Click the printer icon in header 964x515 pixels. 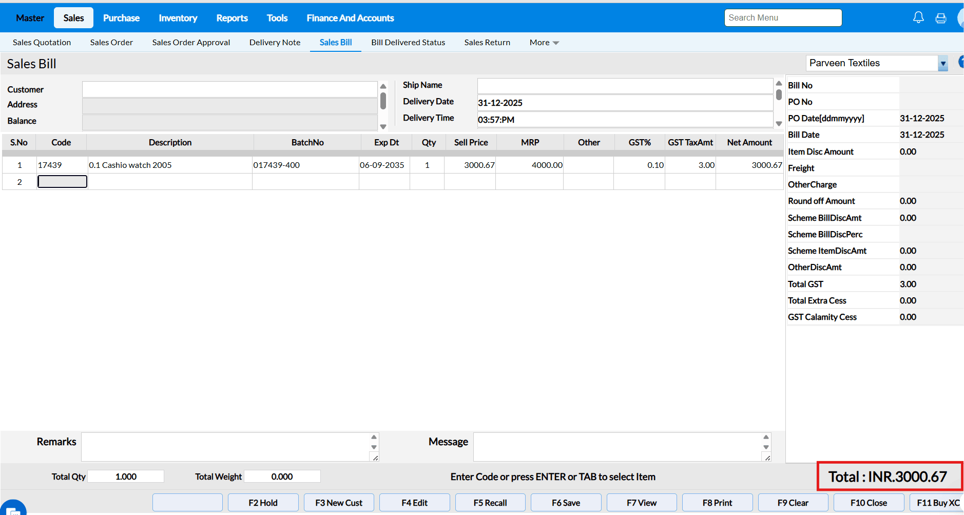point(941,18)
